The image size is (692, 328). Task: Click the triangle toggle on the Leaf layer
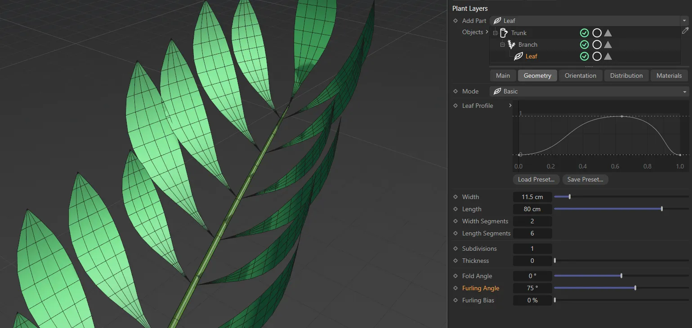coord(607,56)
